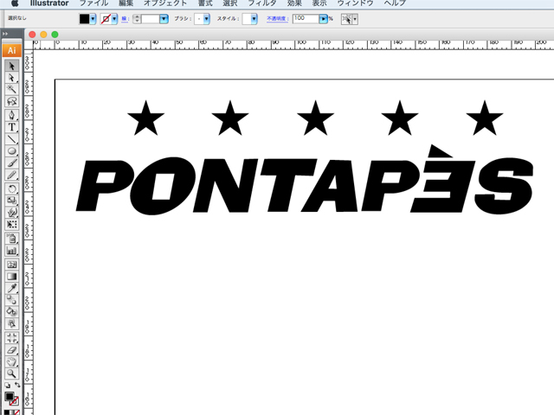
Task: Activate the Free Transform tool
Action: click(11, 225)
